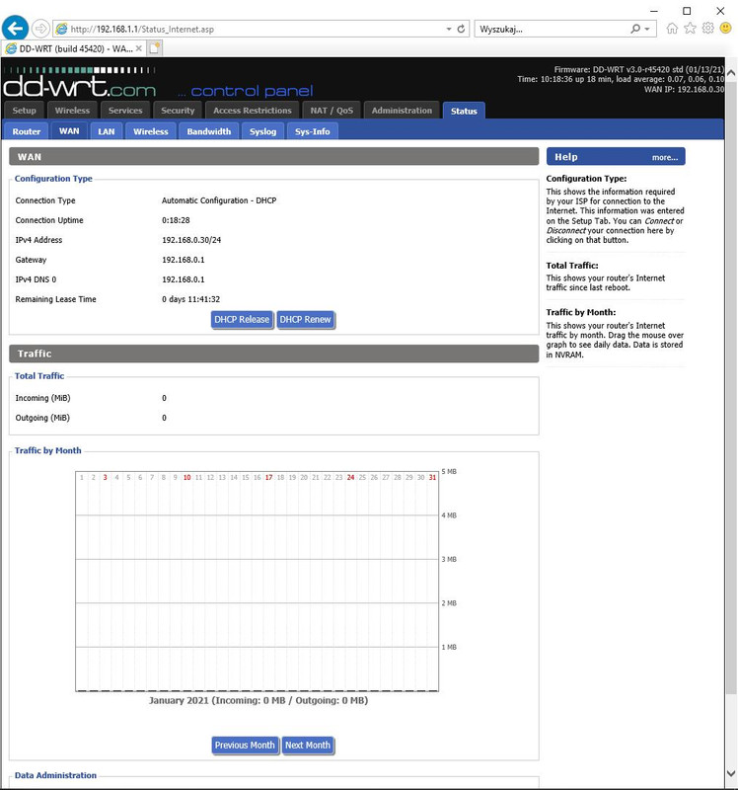
Task: Click the Incoming (MiB) label
Action: [x=42, y=398]
